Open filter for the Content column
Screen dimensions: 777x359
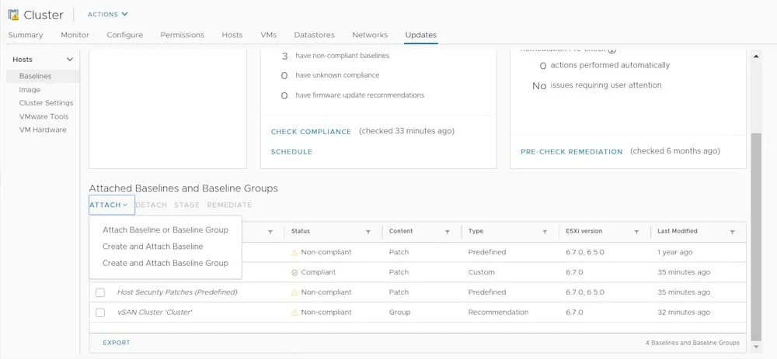coord(447,232)
